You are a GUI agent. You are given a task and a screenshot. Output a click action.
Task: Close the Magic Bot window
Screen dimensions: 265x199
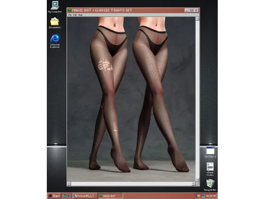[x=196, y=10]
